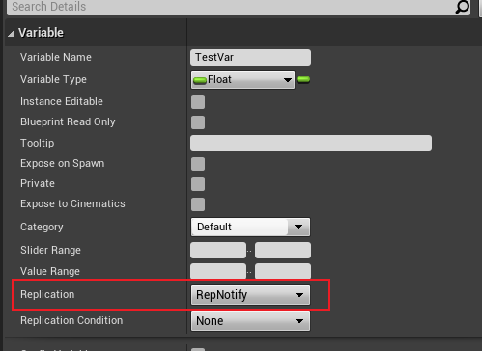
Task: Click the Replication Condition label
Action: pyautogui.click(x=71, y=320)
